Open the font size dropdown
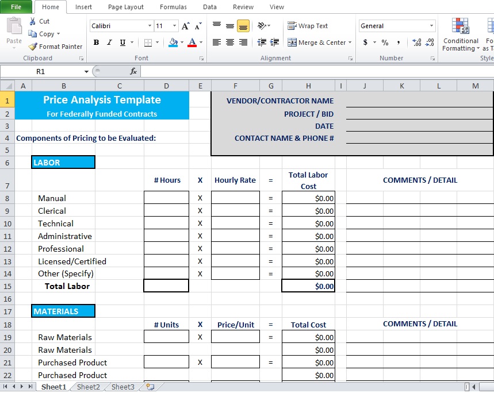 (174, 26)
